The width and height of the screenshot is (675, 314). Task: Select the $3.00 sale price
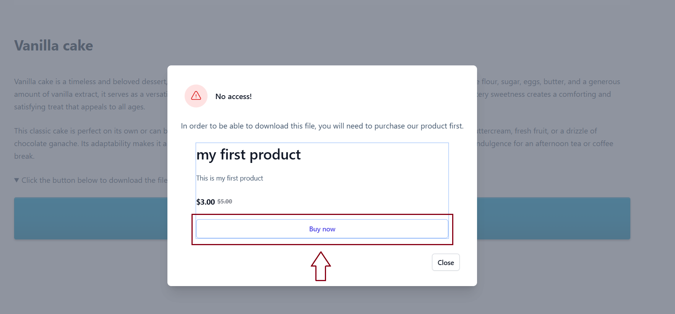click(205, 202)
